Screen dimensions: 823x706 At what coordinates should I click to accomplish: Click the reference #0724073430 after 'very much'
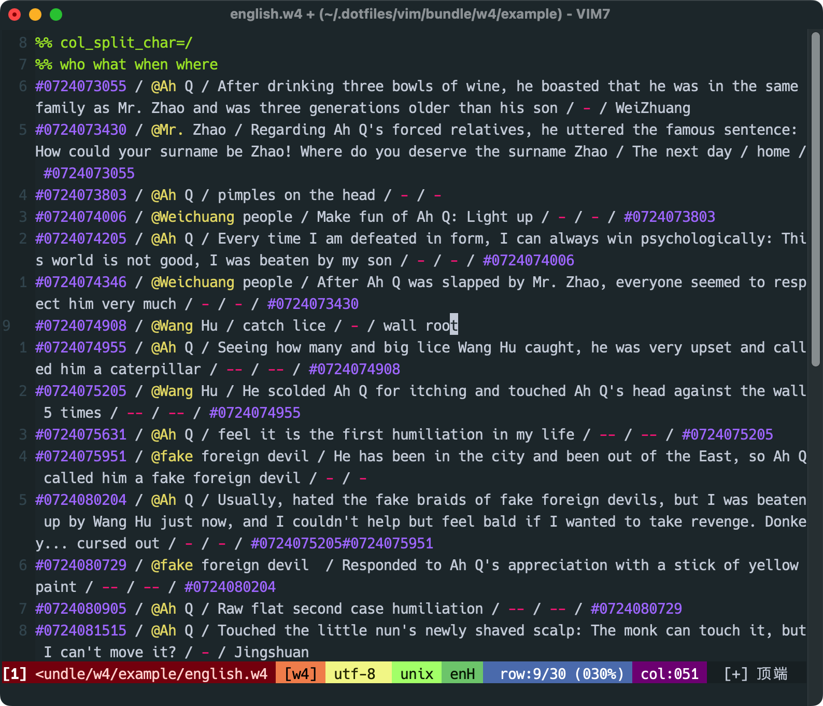point(313,304)
